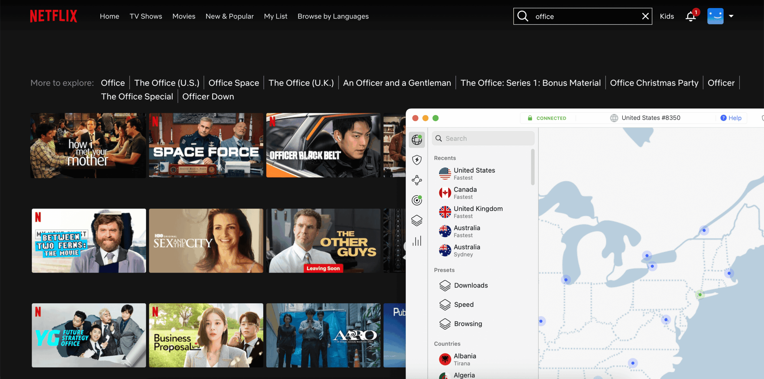Open the VPN globe map tab
Screen dimensions: 764x379
coord(417,139)
